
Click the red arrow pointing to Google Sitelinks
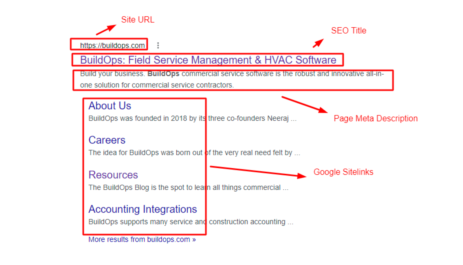258,172
